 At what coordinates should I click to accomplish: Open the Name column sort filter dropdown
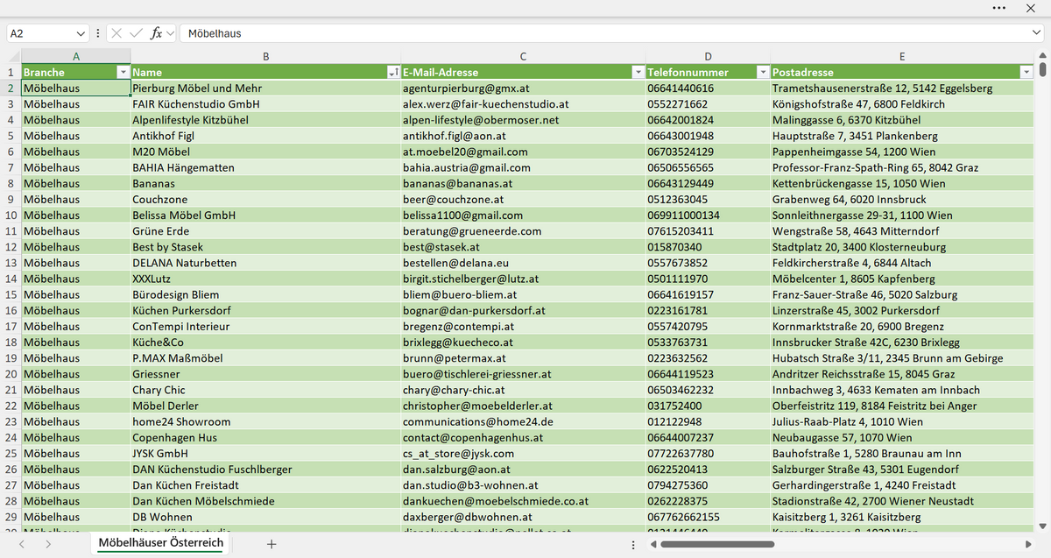(x=393, y=72)
